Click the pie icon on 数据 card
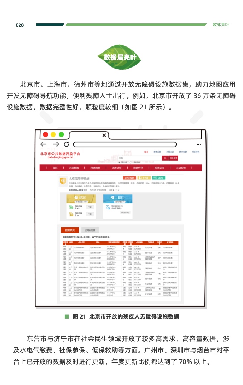Viewport: 243px width, 385px height. [x=76, y=197]
